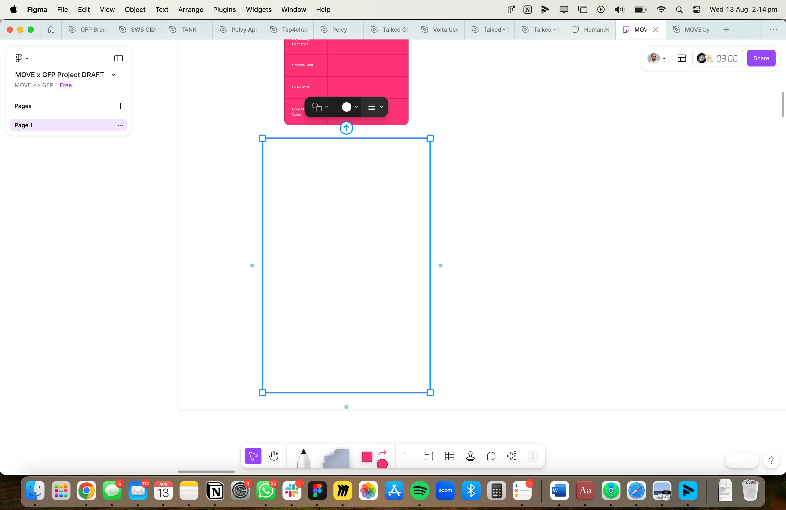Open the Widgets menu

[259, 10]
